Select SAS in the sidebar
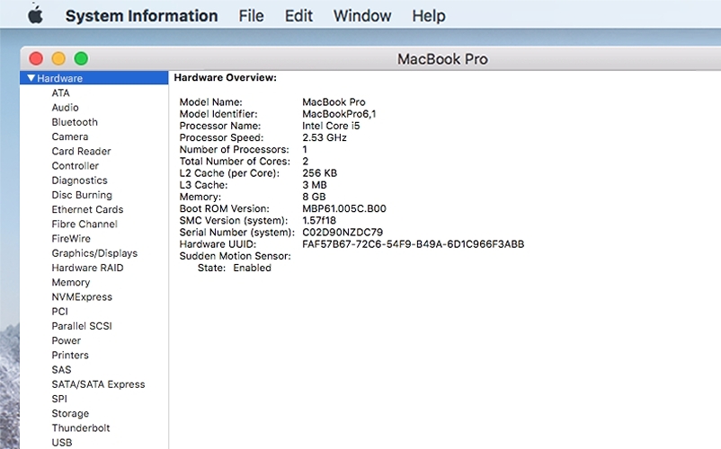The height and width of the screenshot is (449, 721). (x=61, y=370)
